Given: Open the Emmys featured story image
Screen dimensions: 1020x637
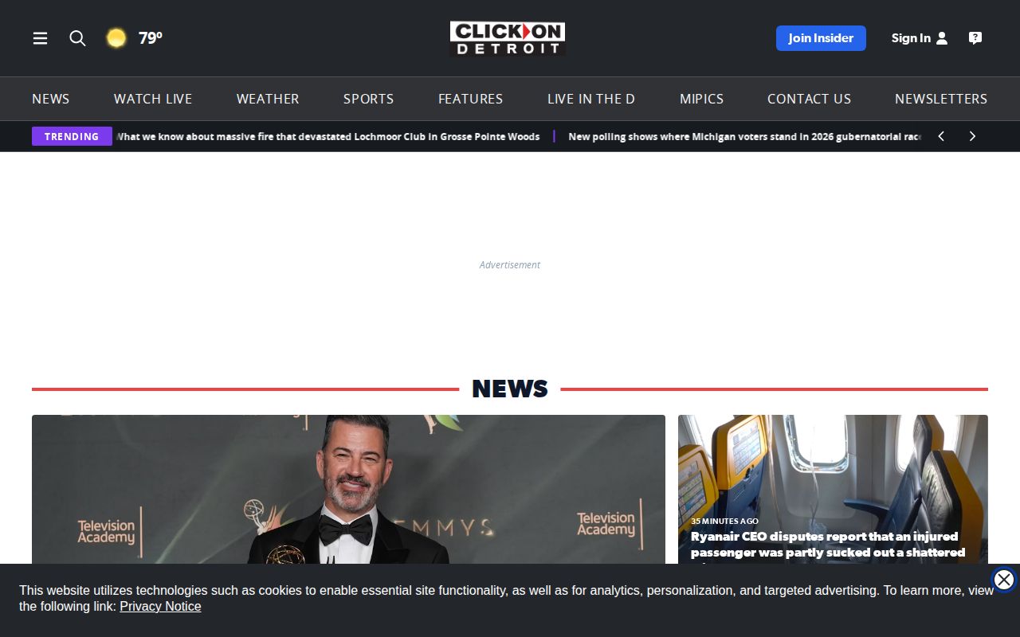Looking at the screenshot, I should click(x=348, y=489).
